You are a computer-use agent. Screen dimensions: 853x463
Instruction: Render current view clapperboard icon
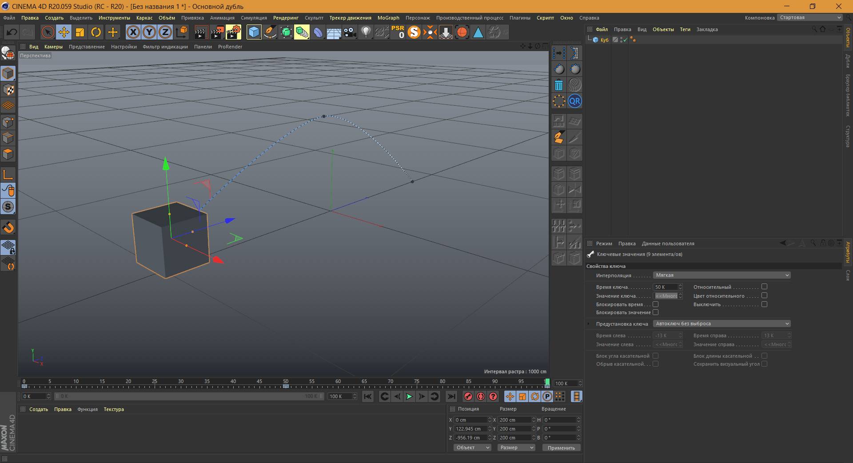(201, 32)
